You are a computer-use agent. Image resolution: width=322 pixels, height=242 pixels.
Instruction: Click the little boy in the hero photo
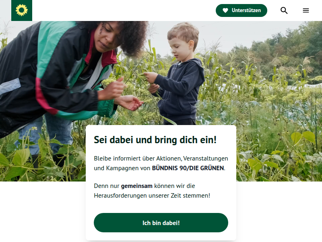(x=177, y=74)
